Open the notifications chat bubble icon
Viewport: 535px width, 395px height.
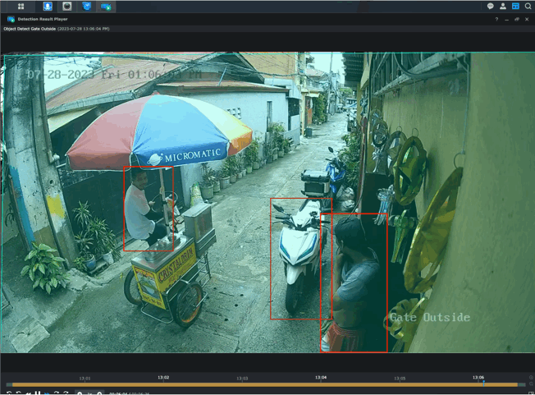[490, 6]
